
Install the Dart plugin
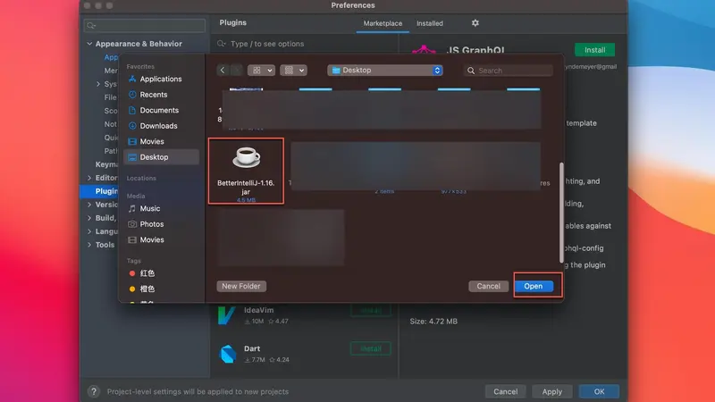click(x=371, y=348)
